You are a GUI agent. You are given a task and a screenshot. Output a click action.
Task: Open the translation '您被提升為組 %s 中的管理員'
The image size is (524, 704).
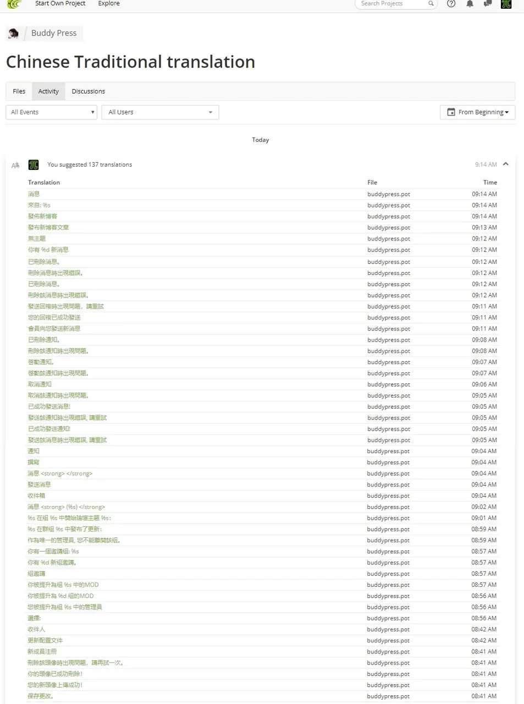pos(65,607)
